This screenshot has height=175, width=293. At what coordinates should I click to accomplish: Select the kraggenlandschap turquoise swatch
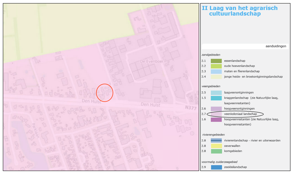[x=216, y=98]
